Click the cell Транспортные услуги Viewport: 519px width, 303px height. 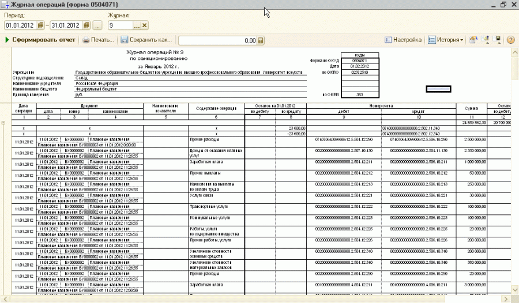coord(216,209)
